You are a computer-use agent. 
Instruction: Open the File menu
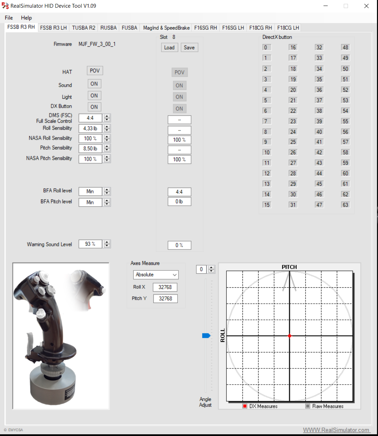[x=9, y=18]
